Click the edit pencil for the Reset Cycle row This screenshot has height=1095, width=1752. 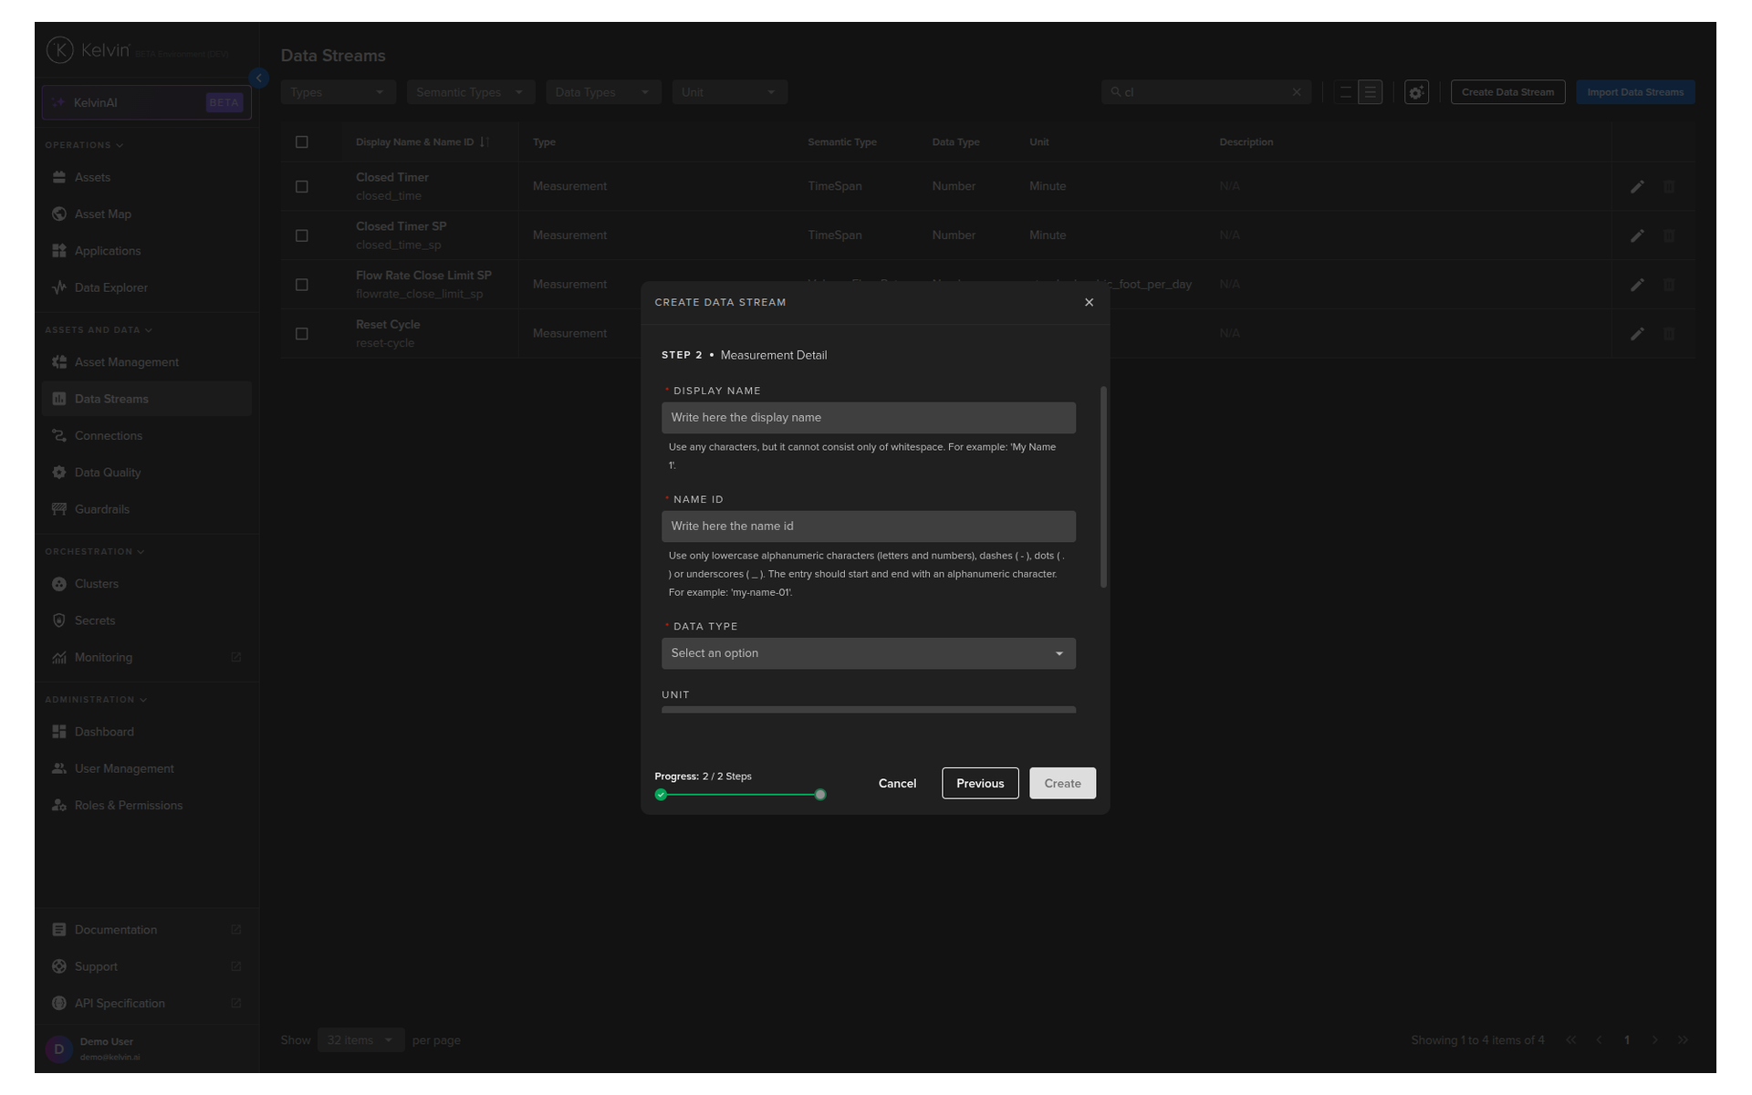[x=1637, y=334]
